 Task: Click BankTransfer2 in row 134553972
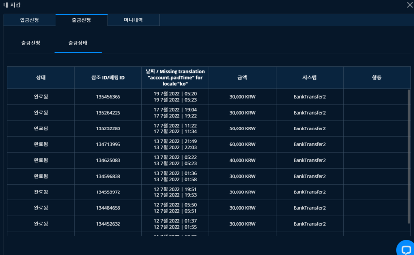[309, 192]
